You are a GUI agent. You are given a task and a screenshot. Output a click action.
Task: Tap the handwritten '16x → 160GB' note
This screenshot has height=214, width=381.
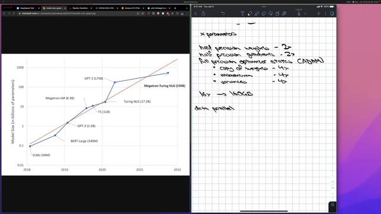coord(226,94)
